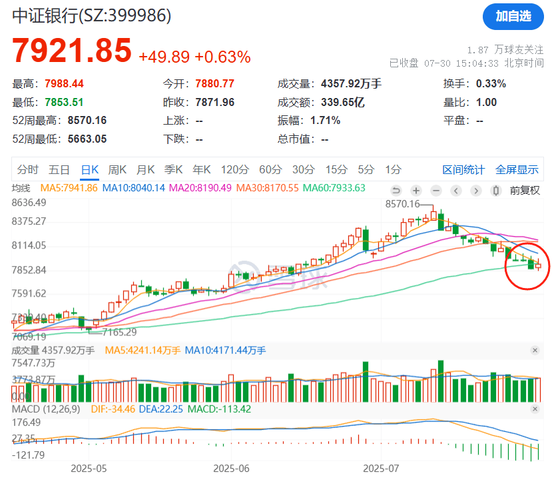Click the 最高 value 7988.44
The height and width of the screenshot is (478, 552).
[x=64, y=83]
